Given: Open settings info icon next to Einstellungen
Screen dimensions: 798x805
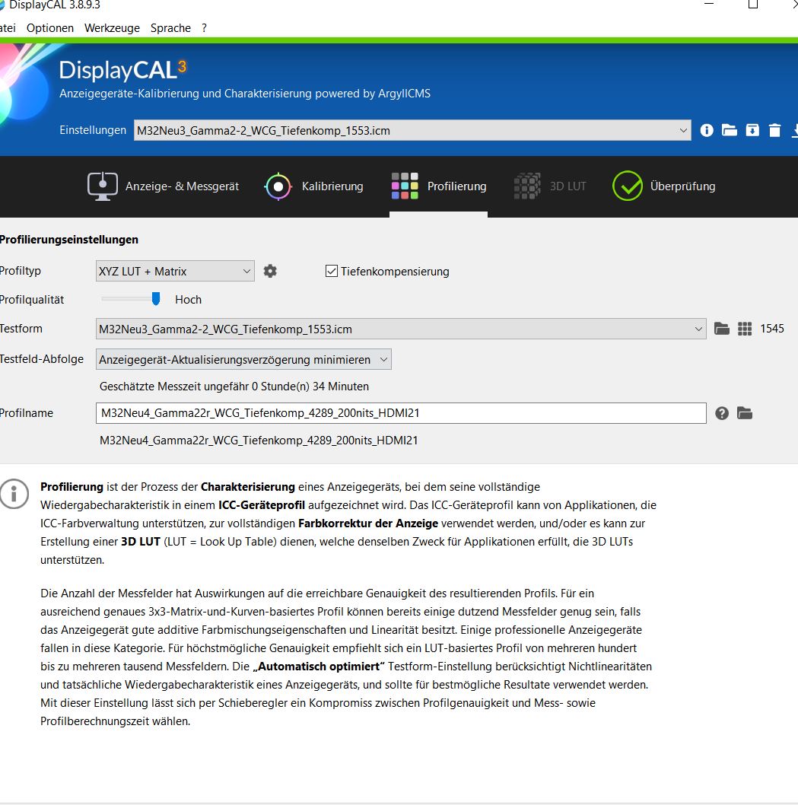Looking at the screenshot, I should (707, 130).
